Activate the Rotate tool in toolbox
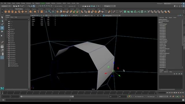 coord(2,31)
